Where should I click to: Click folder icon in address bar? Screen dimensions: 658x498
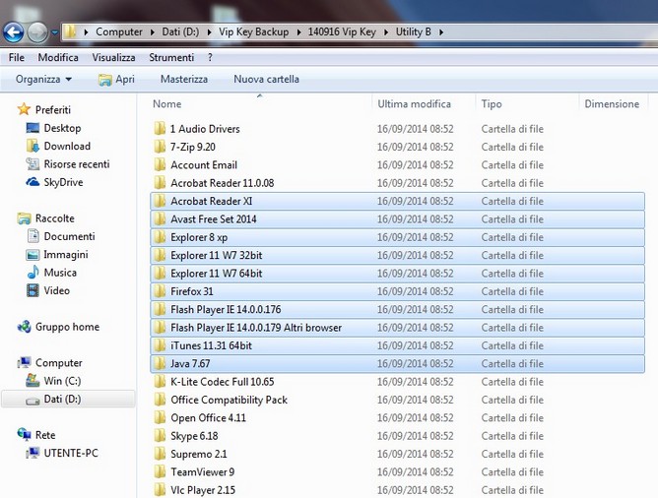coord(70,31)
